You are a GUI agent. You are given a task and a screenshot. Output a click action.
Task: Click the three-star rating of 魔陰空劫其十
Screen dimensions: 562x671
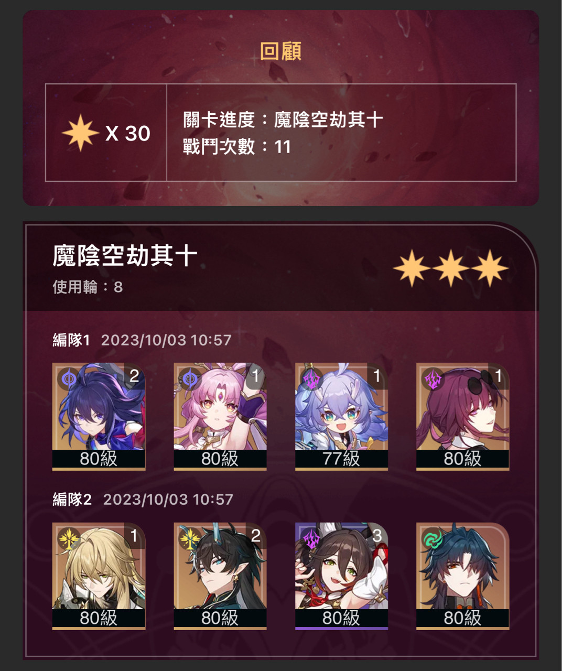pyautogui.click(x=451, y=268)
